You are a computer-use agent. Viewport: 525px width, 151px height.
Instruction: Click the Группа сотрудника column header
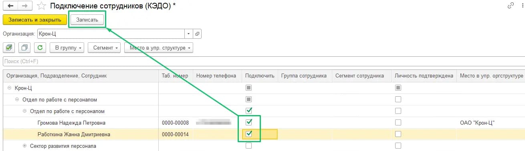(x=305, y=76)
